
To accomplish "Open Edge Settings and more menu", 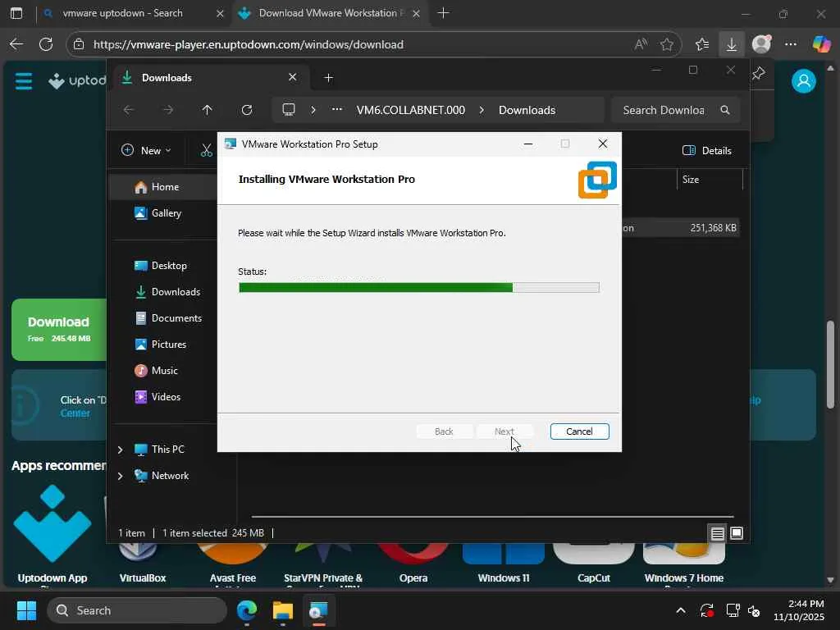I will (x=791, y=44).
